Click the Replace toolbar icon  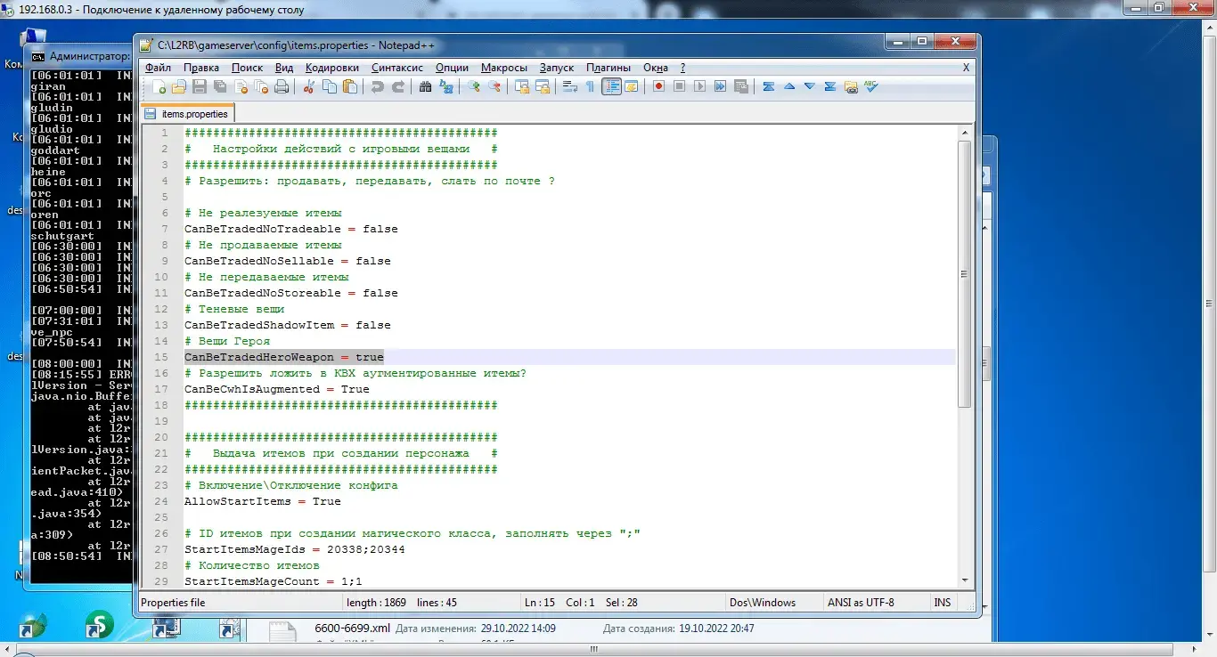445,86
